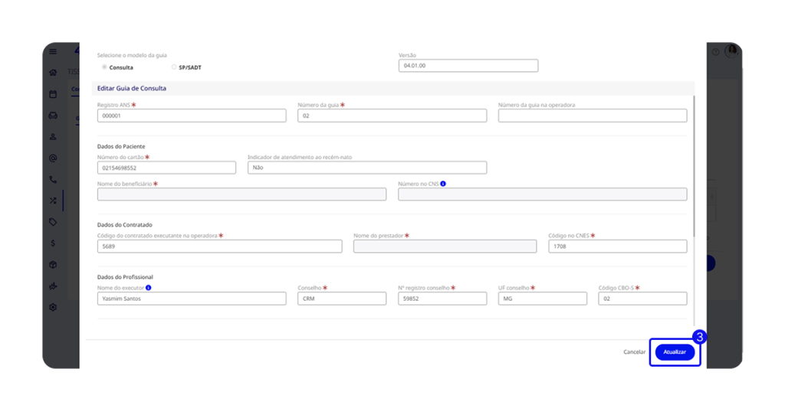Open the UF conselho dropdown showing MG
Viewport: 785px width, 411px height.
[542, 298]
